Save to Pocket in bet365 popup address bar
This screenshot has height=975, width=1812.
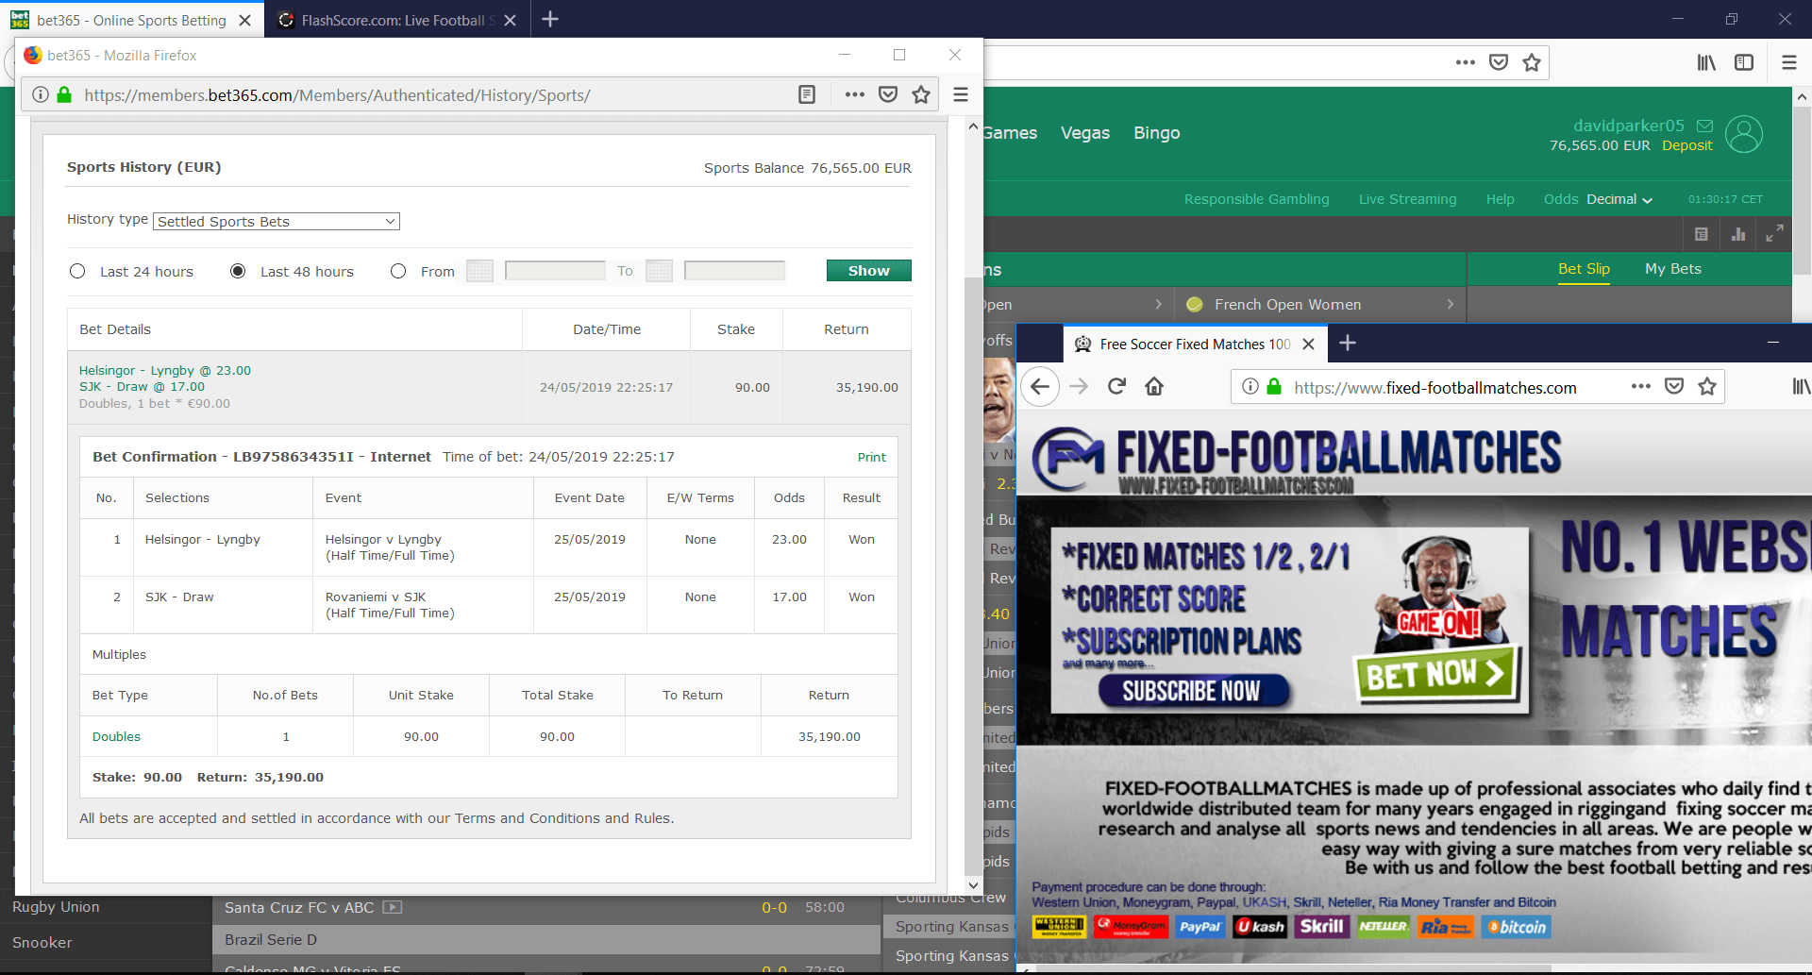[888, 94]
